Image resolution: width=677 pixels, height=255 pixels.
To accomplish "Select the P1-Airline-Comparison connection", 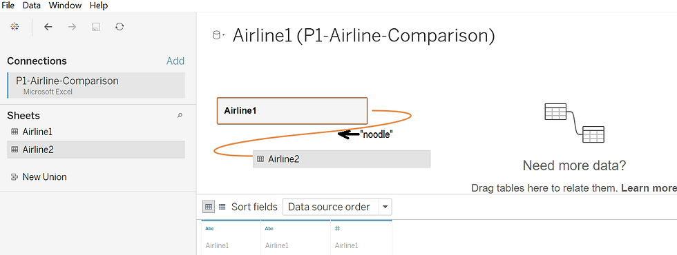I will tap(96, 85).
